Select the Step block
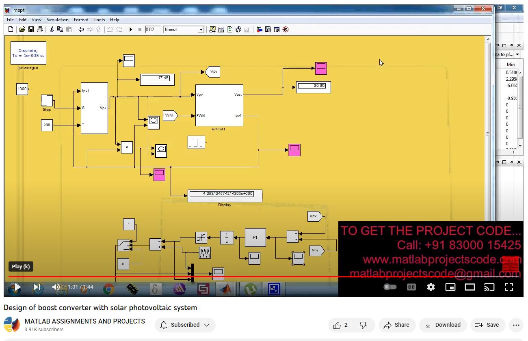The height and width of the screenshot is (341, 528). (47, 100)
